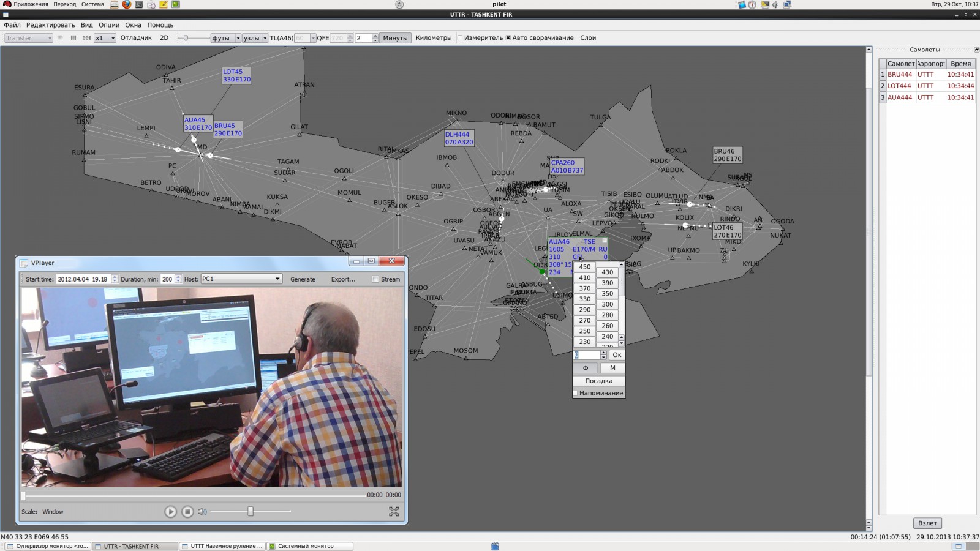
Task: Click the workspace switcher at bottom right
Action: point(966,546)
